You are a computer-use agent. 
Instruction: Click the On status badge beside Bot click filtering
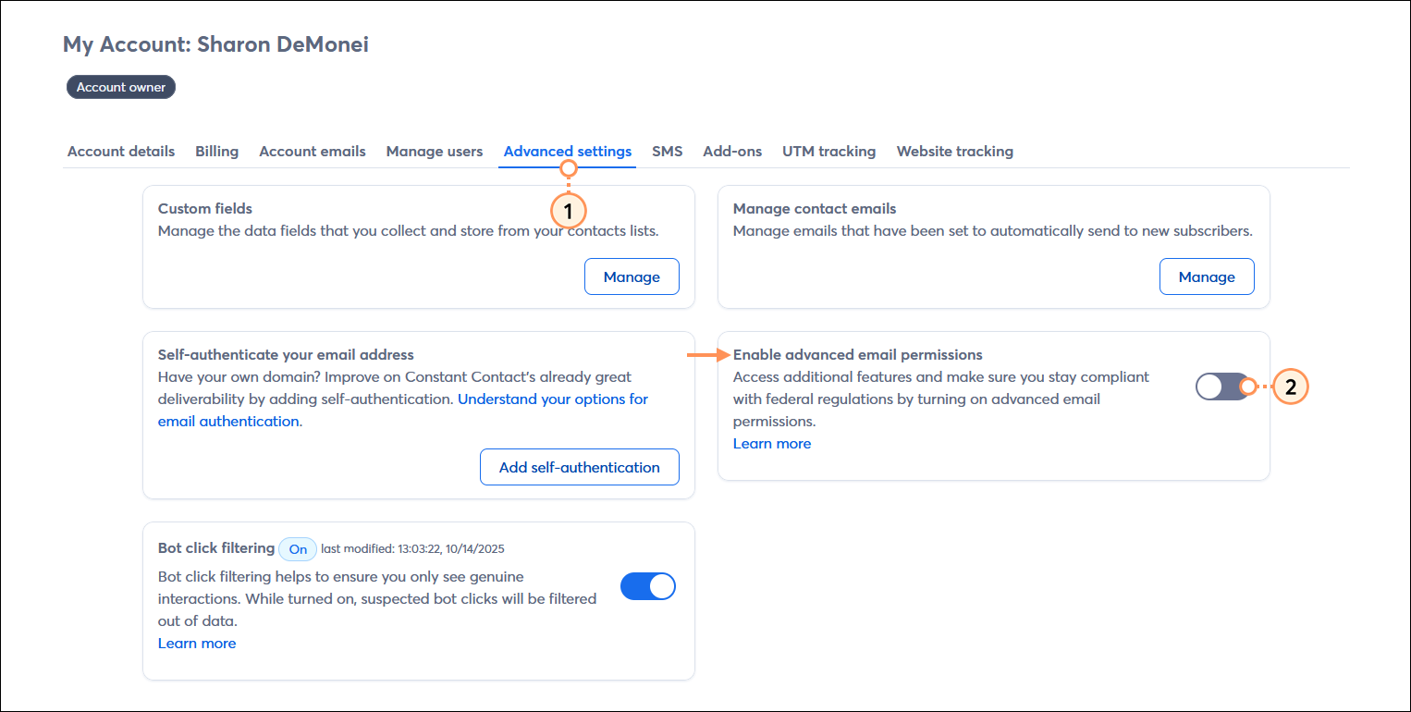tap(297, 548)
